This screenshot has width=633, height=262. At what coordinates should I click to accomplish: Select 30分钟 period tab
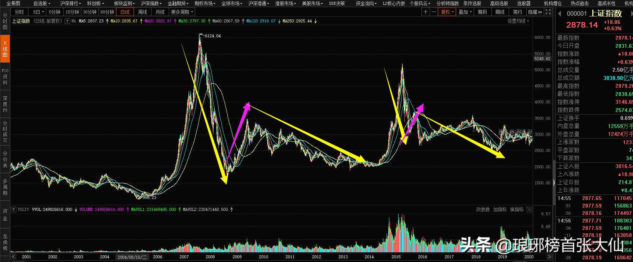[x=90, y=12]
